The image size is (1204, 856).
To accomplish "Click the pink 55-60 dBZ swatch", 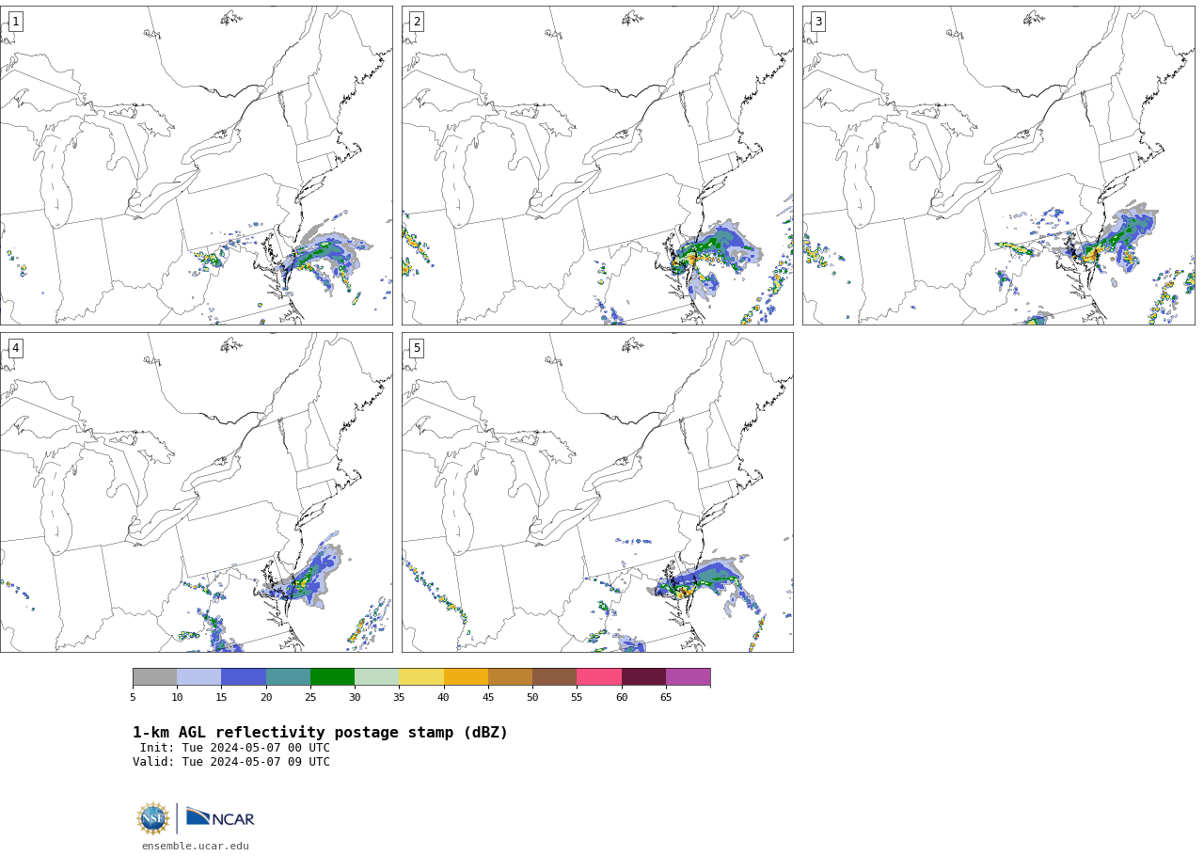I will [599, 677].
